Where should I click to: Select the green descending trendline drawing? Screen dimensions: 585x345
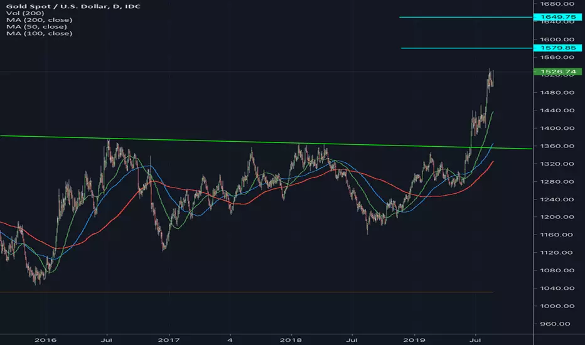point(266,142)
